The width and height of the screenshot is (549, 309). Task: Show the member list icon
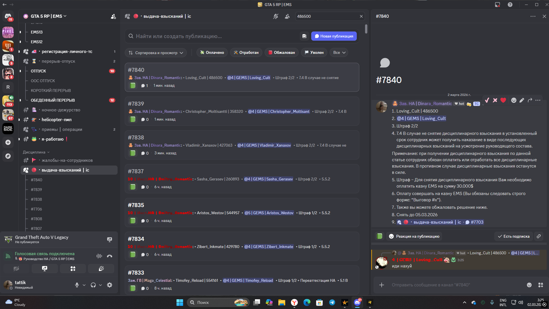(287, 16)
